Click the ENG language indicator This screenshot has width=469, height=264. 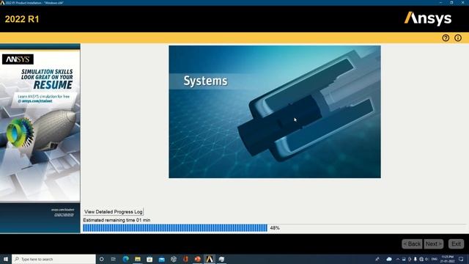coord(435,259)
